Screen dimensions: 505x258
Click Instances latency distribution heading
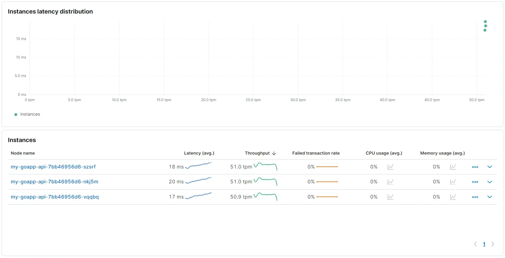50,12
